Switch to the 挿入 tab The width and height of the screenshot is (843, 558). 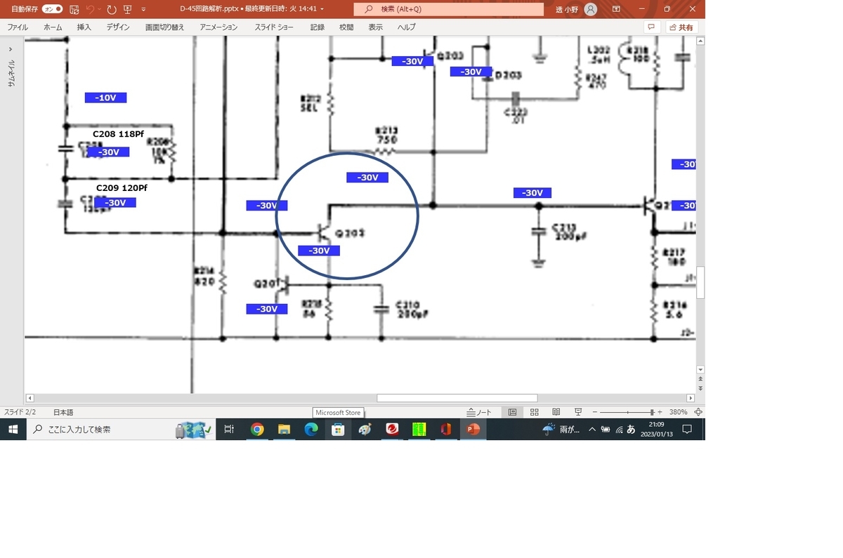[84, 27]
